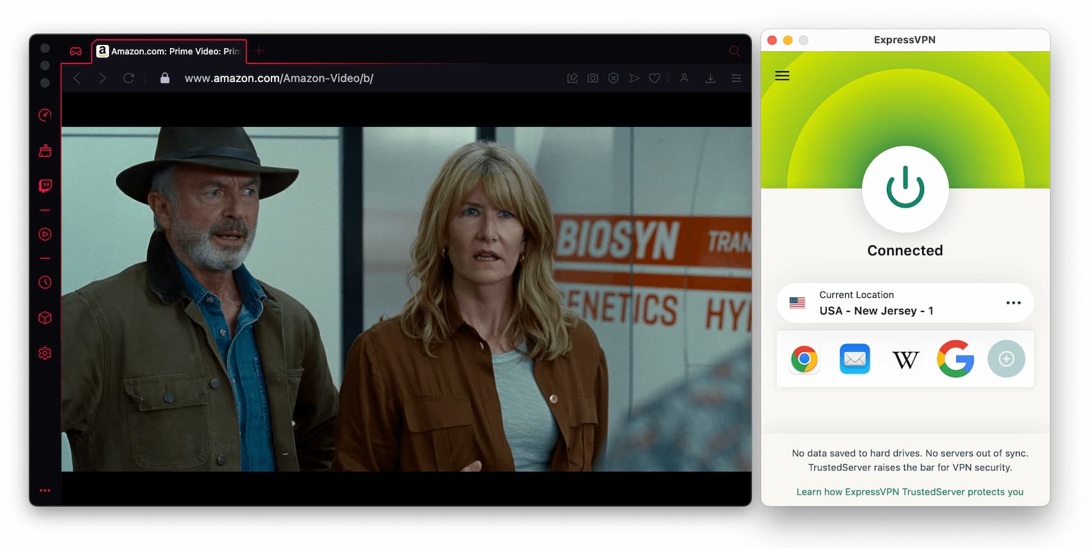Toggle the ExpressVPN power connection button
Viewport: 1091px width, 548px height.
click(905, 188)
